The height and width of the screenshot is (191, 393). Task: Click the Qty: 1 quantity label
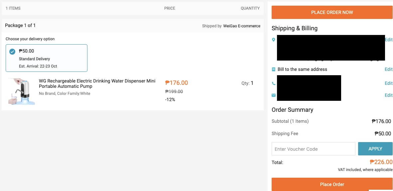247,83
